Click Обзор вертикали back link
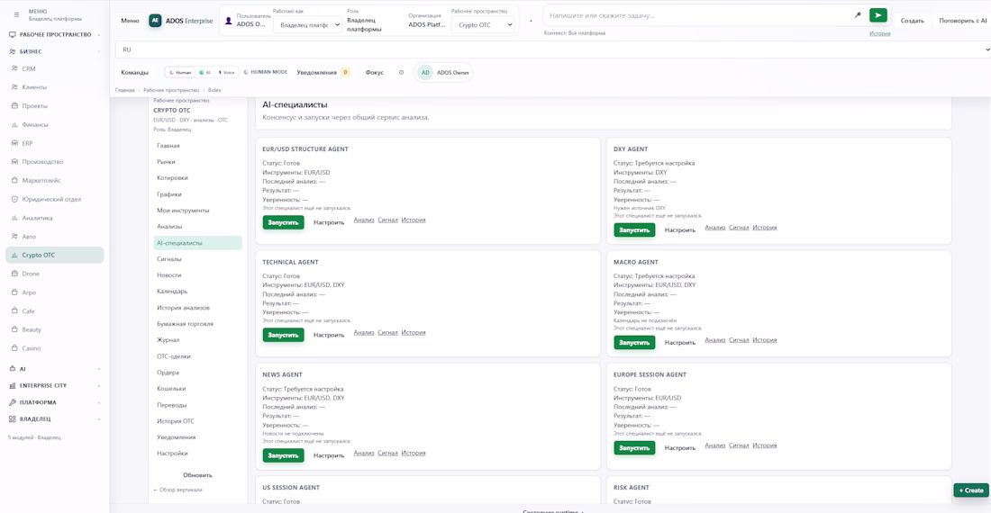This screenshot has width=991, height=513. (x=177, y=490)
